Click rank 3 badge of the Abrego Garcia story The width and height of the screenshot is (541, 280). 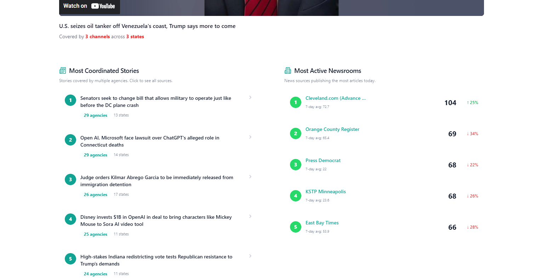pos(70,179)
